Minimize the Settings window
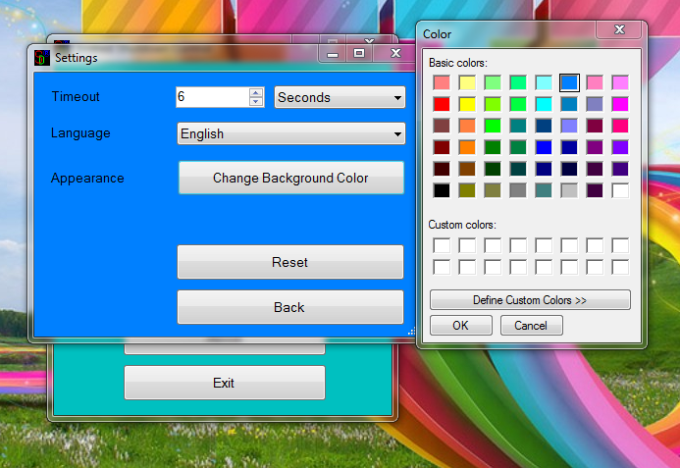The image size is (680, 468). click(x=334, y=53)
